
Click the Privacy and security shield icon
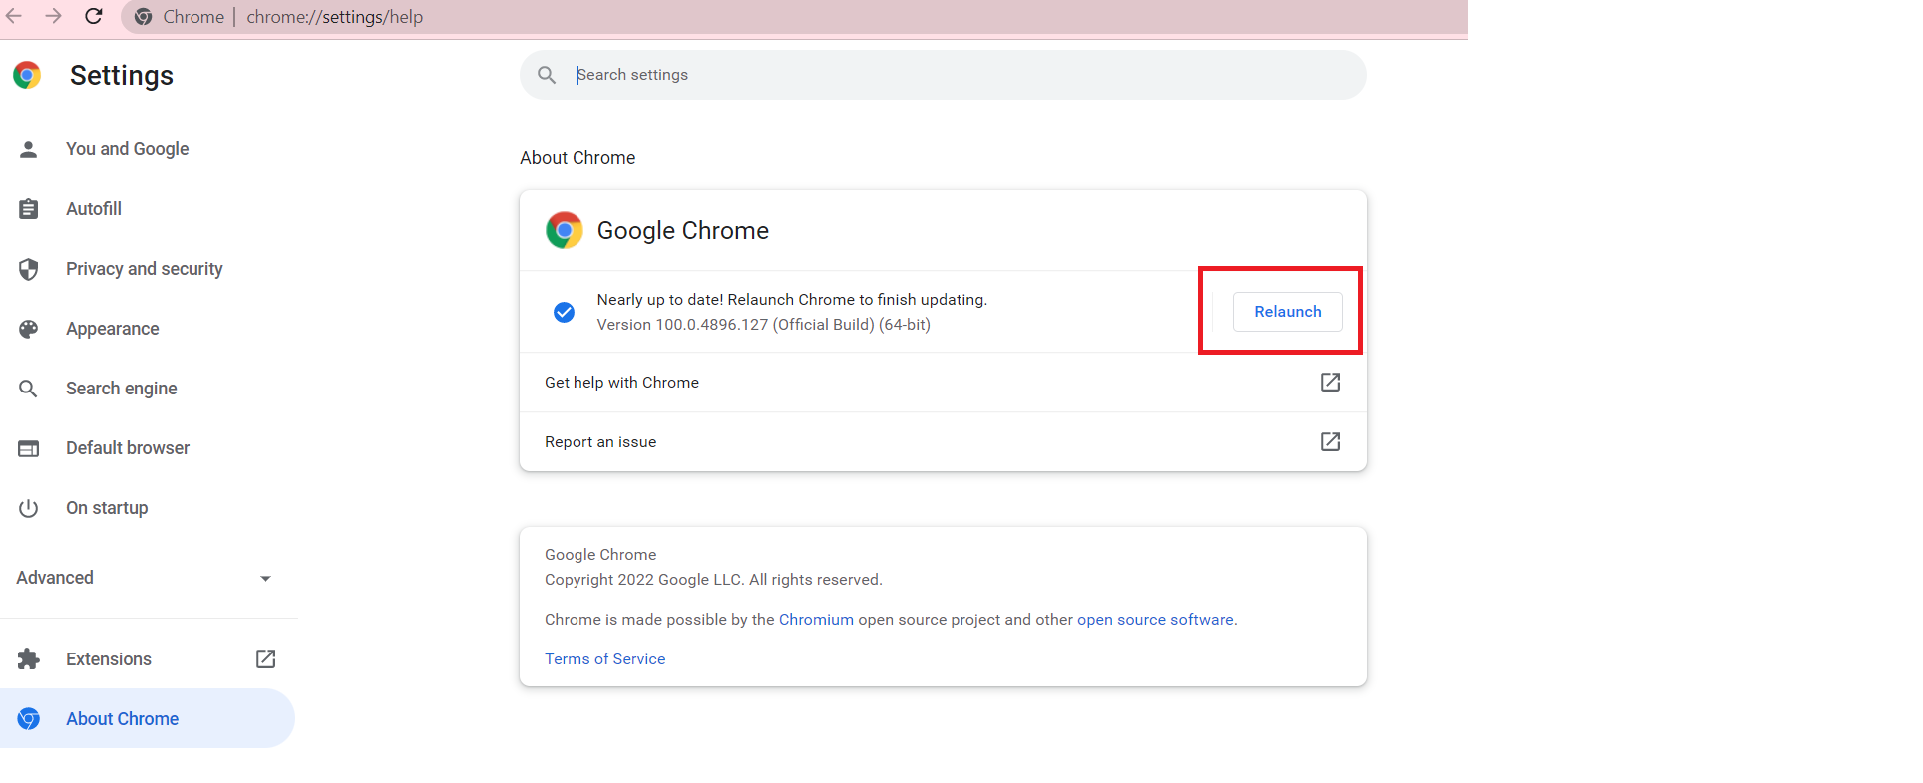[x=29, y=269]
